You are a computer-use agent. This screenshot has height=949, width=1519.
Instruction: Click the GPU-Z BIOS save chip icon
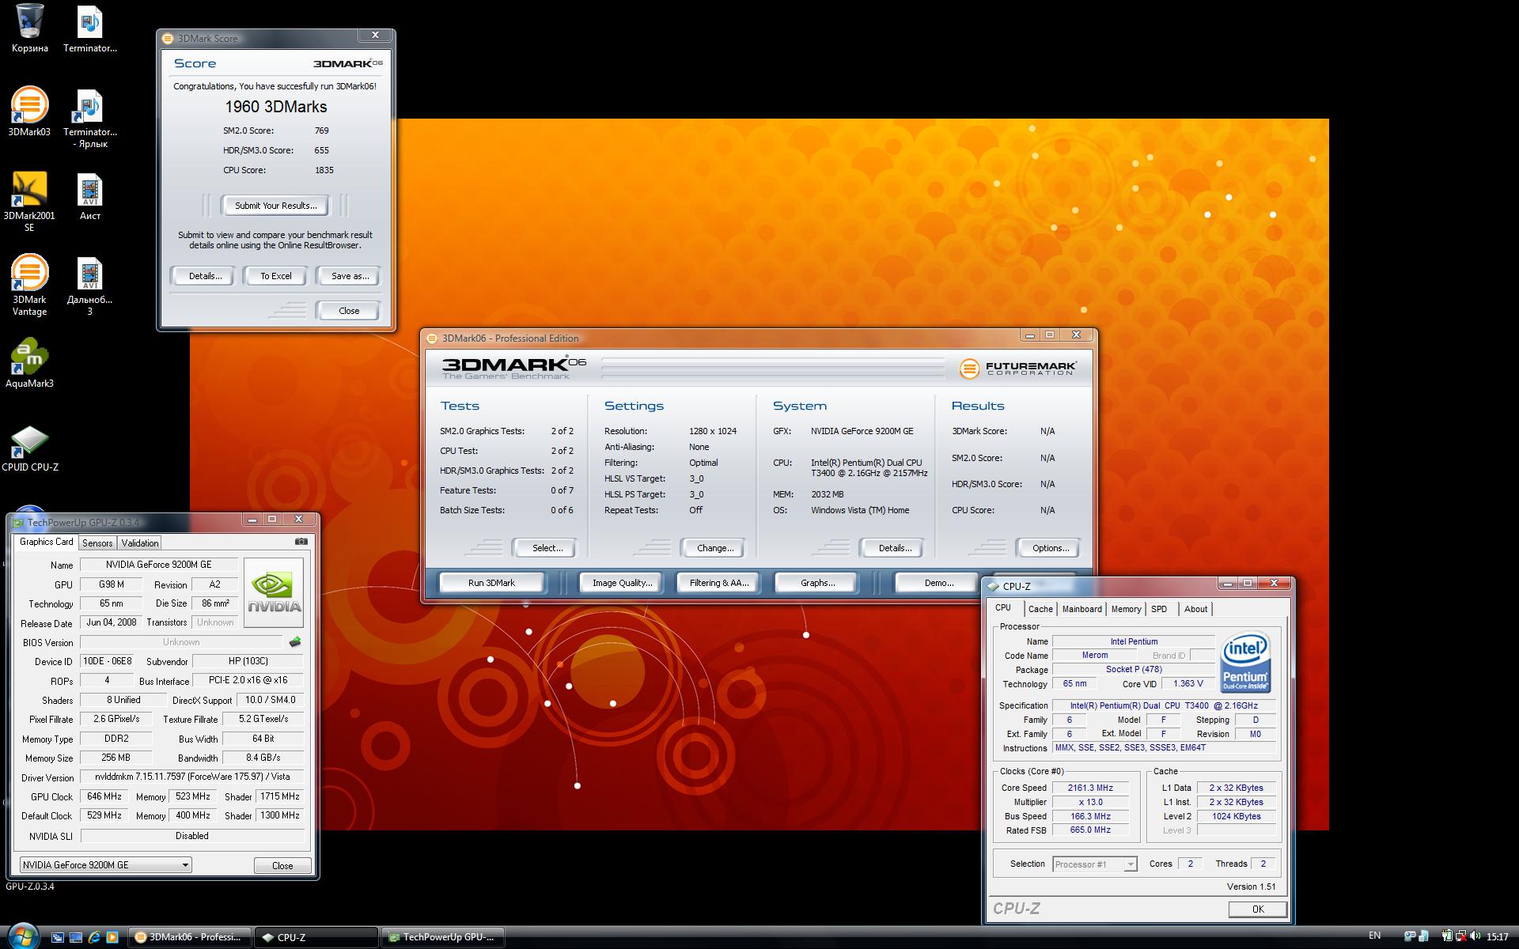(295, 642)
